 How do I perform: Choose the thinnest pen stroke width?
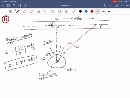point(98,11)
